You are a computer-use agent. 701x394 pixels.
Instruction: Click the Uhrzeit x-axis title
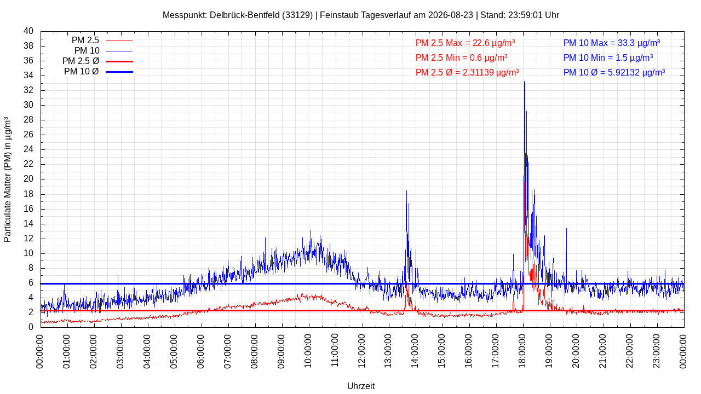[x=361, y=386]
